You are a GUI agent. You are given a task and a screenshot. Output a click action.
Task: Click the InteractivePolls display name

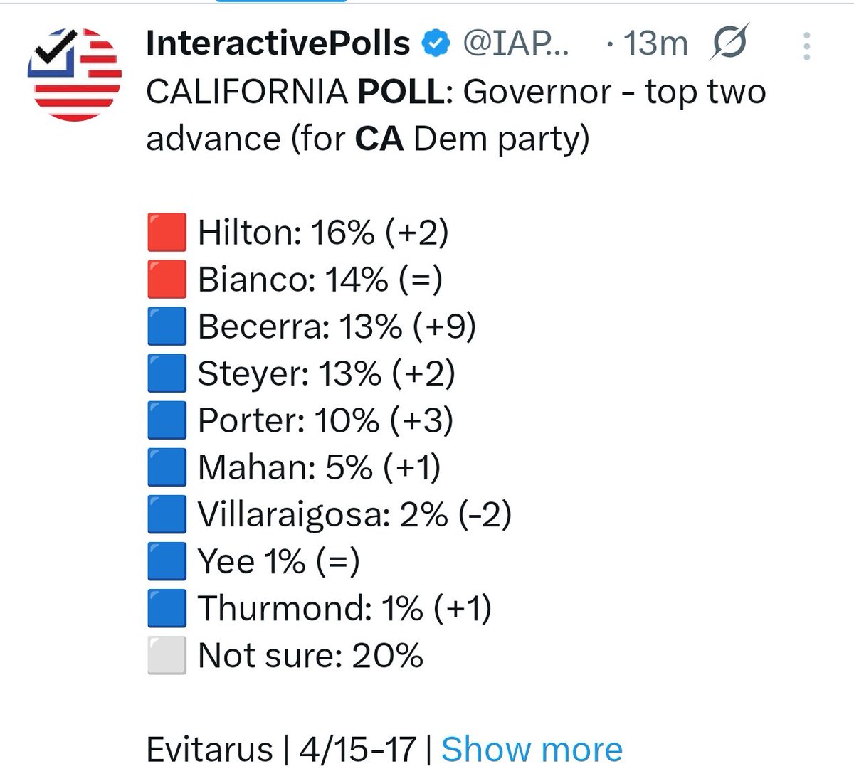coord(278,43)
